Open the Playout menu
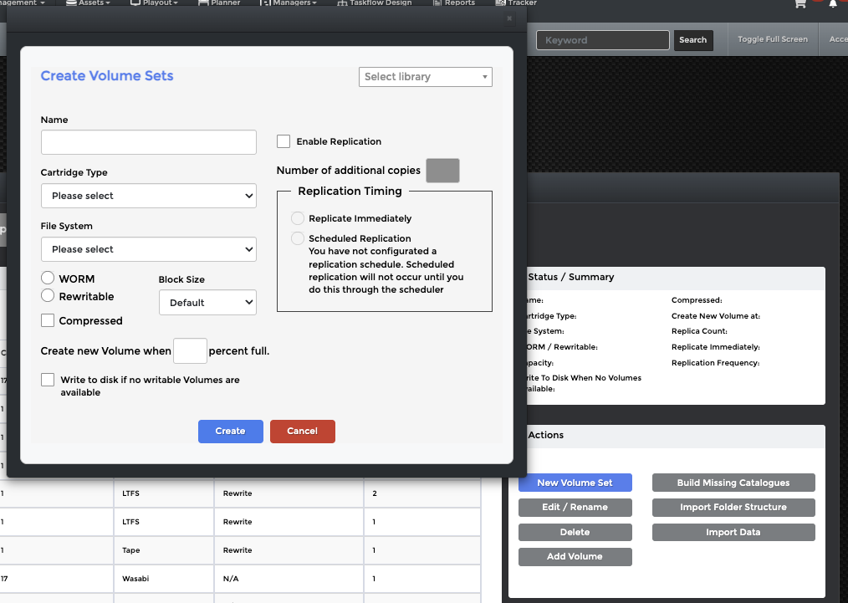The width and height of the screenshot is (848, 603). (154, 3)
